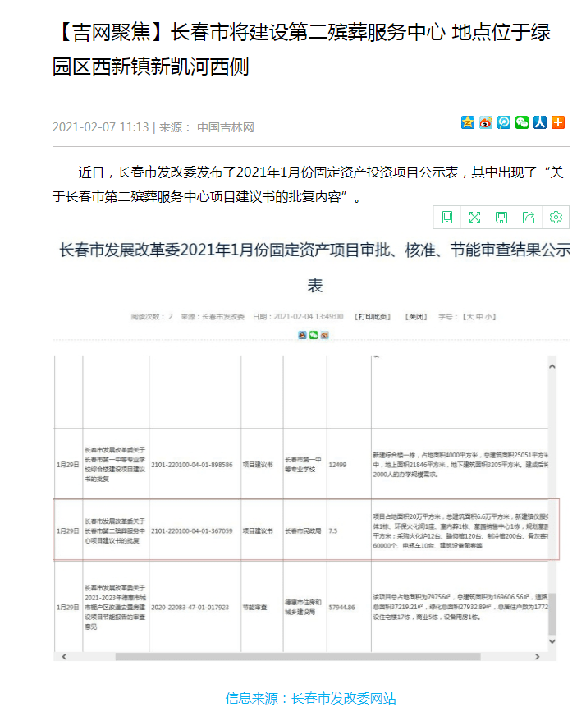Click table scroll right arrow

click(537, 657)
